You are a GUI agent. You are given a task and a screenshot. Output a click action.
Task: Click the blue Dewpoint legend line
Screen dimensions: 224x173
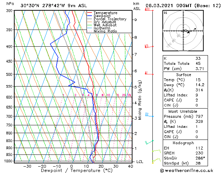tap(90, 16)
